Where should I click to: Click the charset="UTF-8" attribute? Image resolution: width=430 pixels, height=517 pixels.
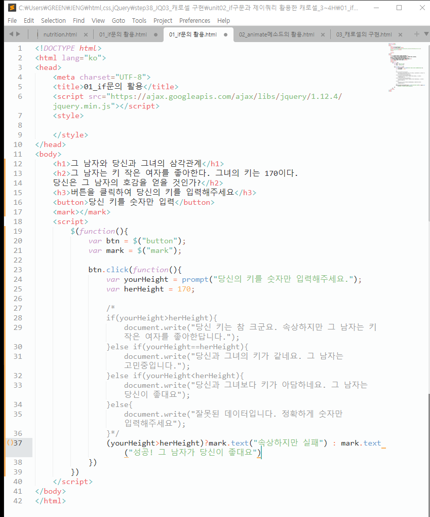[x=112, y=77]
